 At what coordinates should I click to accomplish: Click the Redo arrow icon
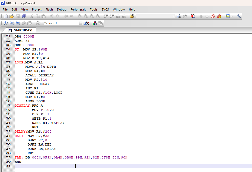click(58, 16)
